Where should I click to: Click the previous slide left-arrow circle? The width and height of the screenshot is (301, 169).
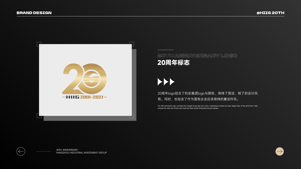(21, 151)
